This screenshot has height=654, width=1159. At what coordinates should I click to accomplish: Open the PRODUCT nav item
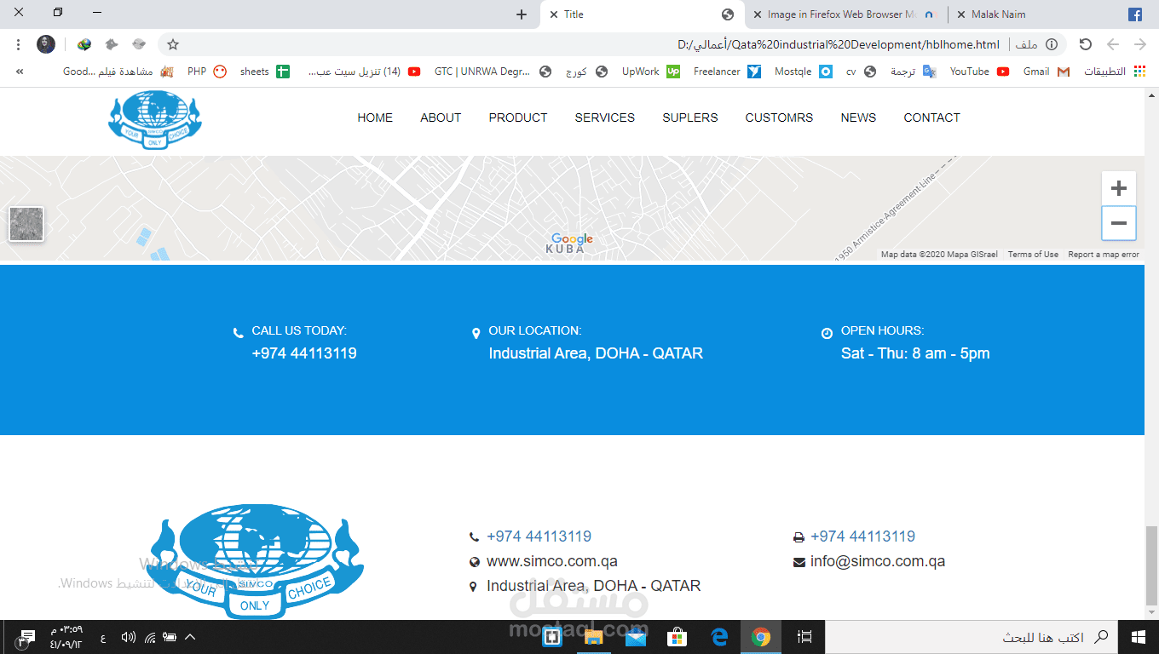pyautogui.click(x=518, y=118)
